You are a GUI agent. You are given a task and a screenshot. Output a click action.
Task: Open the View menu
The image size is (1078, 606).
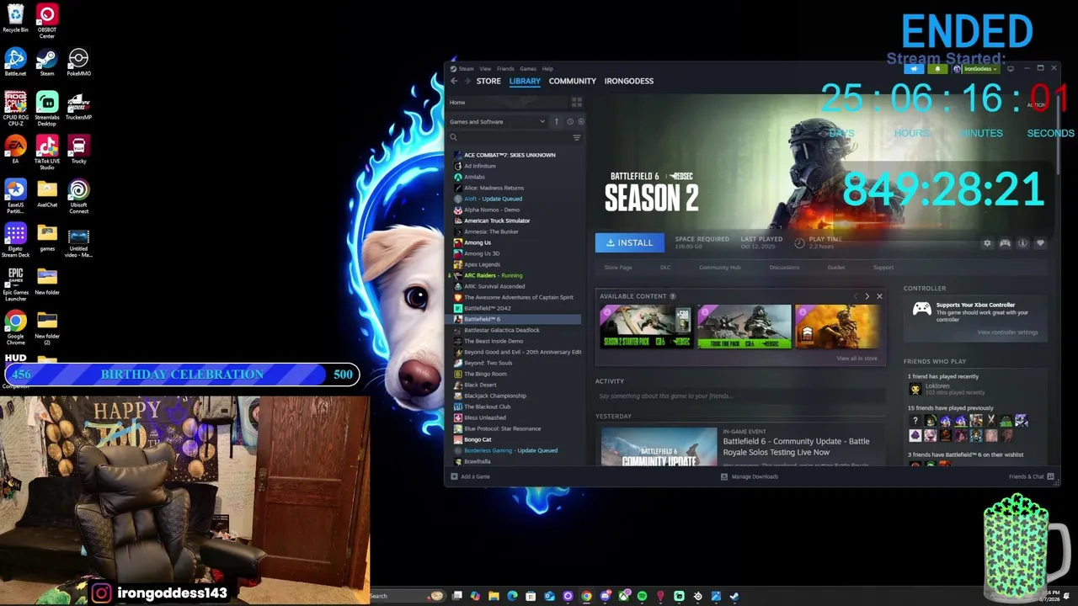[x=485, y=69]
